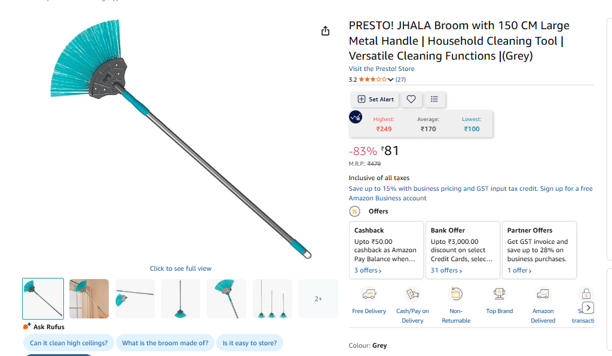Click the price tracker round logo icon
The width and height of the screenshot is (612, 356).
click(x=356, y=117)
